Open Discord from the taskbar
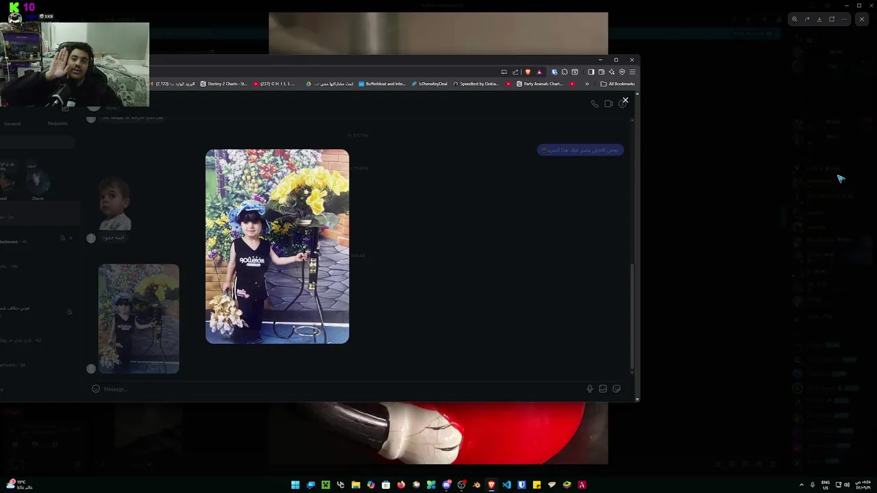 446,485
